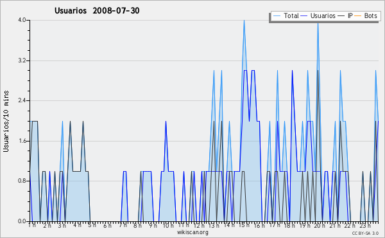Click the y-axis value 4.0
This screenshot has height=238, width=385.
22,20
